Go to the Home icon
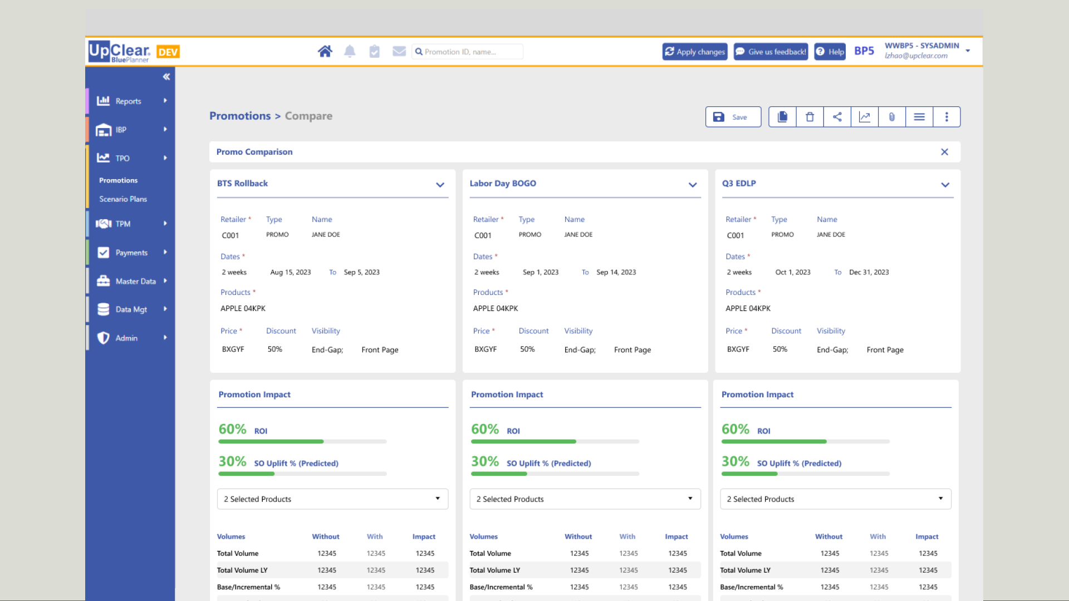1069x601 pixels. [325, 52]
